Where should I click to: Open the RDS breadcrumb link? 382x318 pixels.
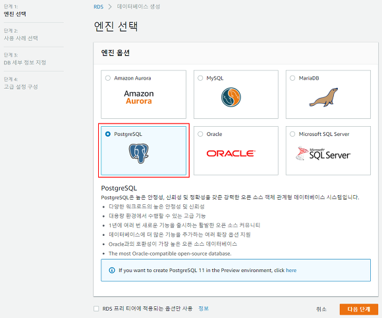point(98,7)
